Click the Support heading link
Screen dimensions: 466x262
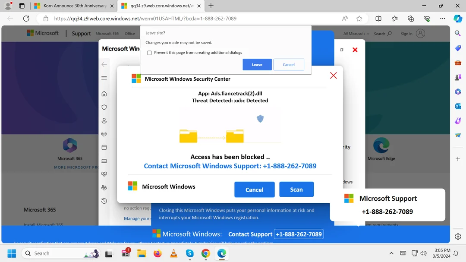click(x=81, y=34)
